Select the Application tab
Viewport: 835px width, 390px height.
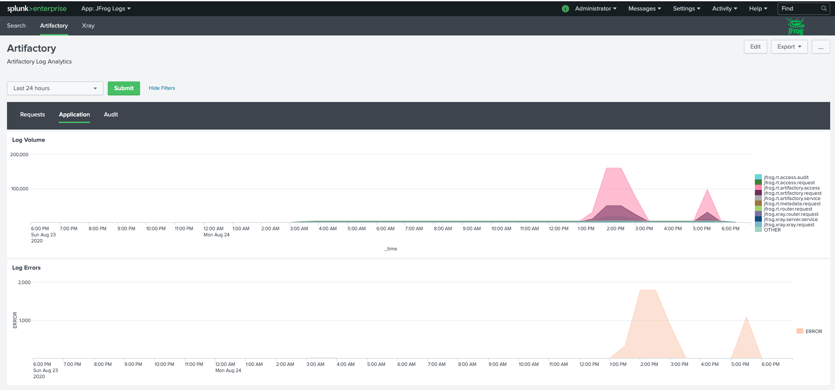coord(74,115)
